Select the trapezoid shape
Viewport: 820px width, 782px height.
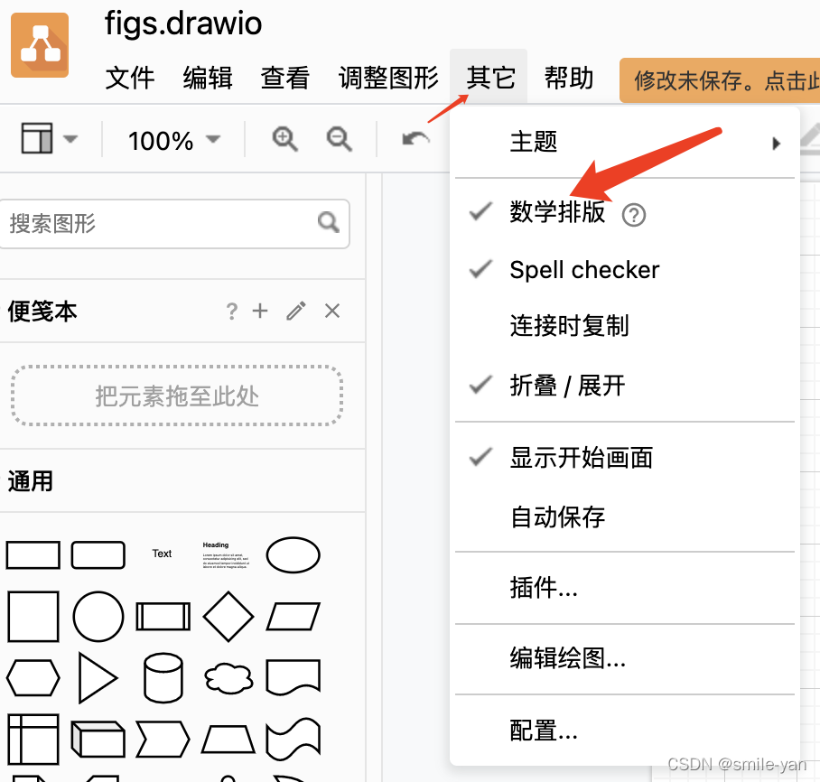[x=228, y=740]
